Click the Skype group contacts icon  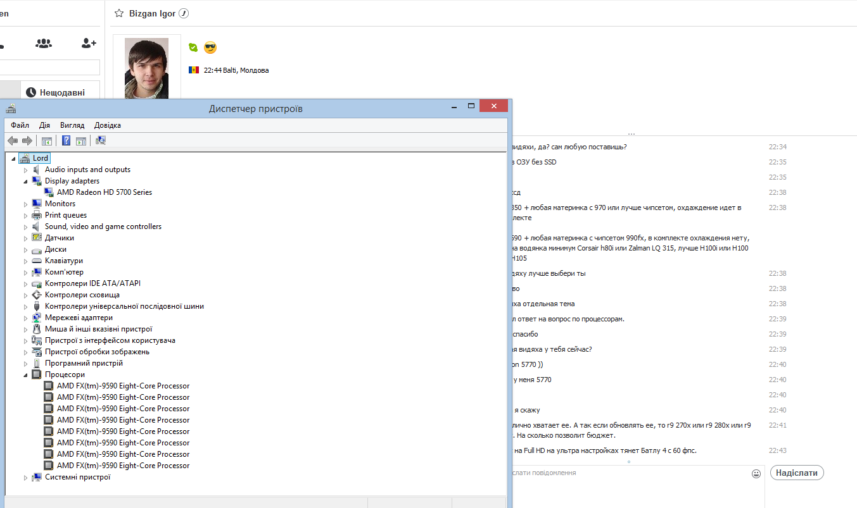pos(44,43)
